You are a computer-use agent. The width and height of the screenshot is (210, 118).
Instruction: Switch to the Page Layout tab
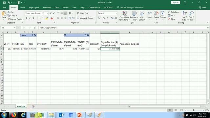[34, 8]
